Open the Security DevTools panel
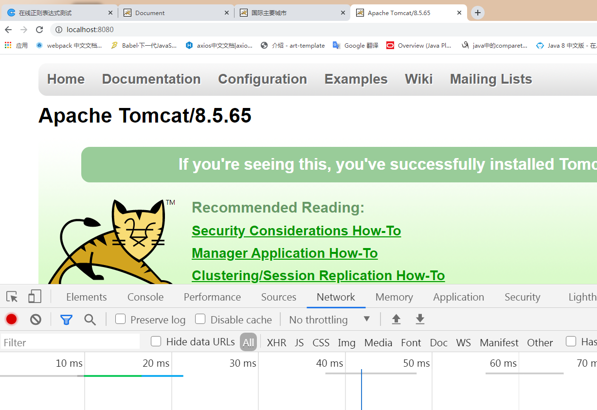 point(523,297)
